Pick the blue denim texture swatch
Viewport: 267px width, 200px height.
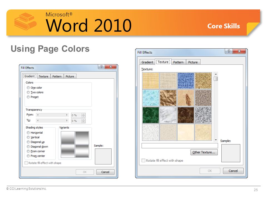coord(186,81)
